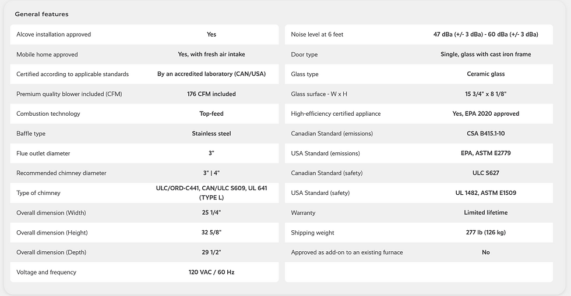Screen dimensions: 571x296
Task: Click the Noise level at 6 feet label
Action: click(x=317, y=34)
